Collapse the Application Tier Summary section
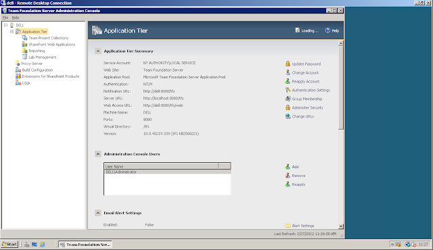The width and height of the screenshot is (433, 250). 97,51
